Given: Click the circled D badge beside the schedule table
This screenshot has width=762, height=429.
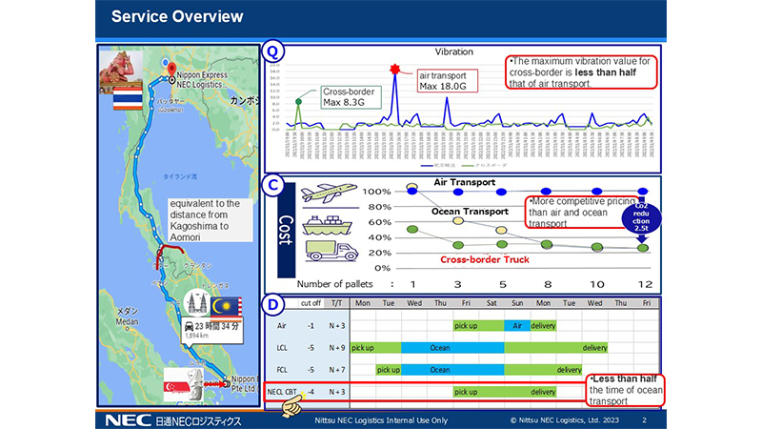Looking at the screenshot, I should pyautogui.click(x=273, y=305).
